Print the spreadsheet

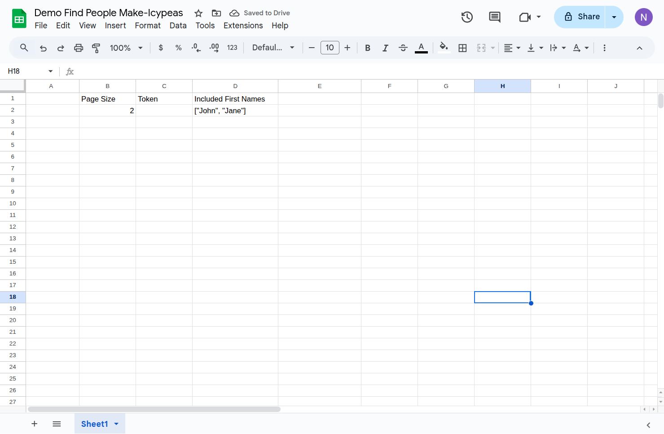(79, 48)
